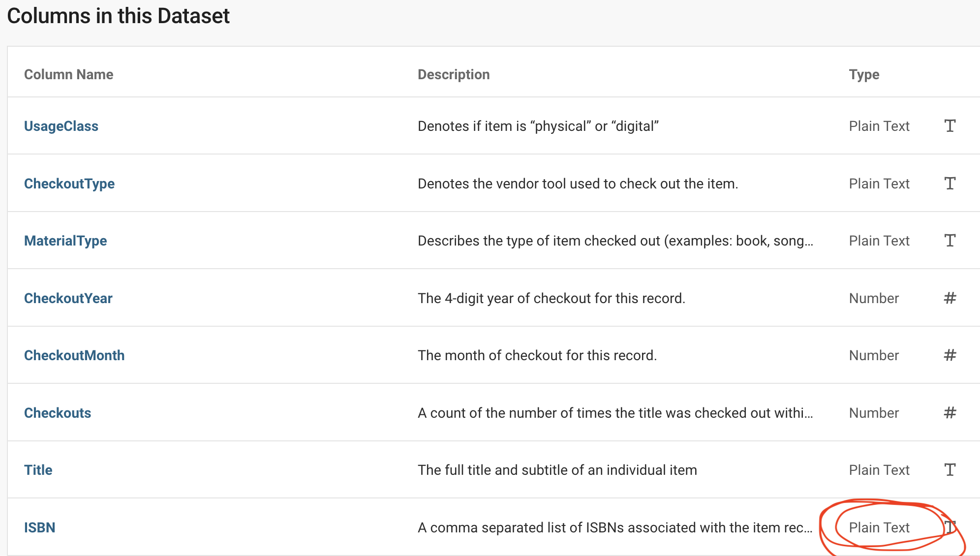Click the text type icon for CheckoutType

[x=950, y=184]
